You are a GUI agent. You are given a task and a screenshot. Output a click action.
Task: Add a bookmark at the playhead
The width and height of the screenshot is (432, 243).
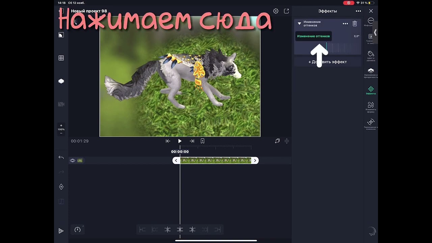[202, 141]
